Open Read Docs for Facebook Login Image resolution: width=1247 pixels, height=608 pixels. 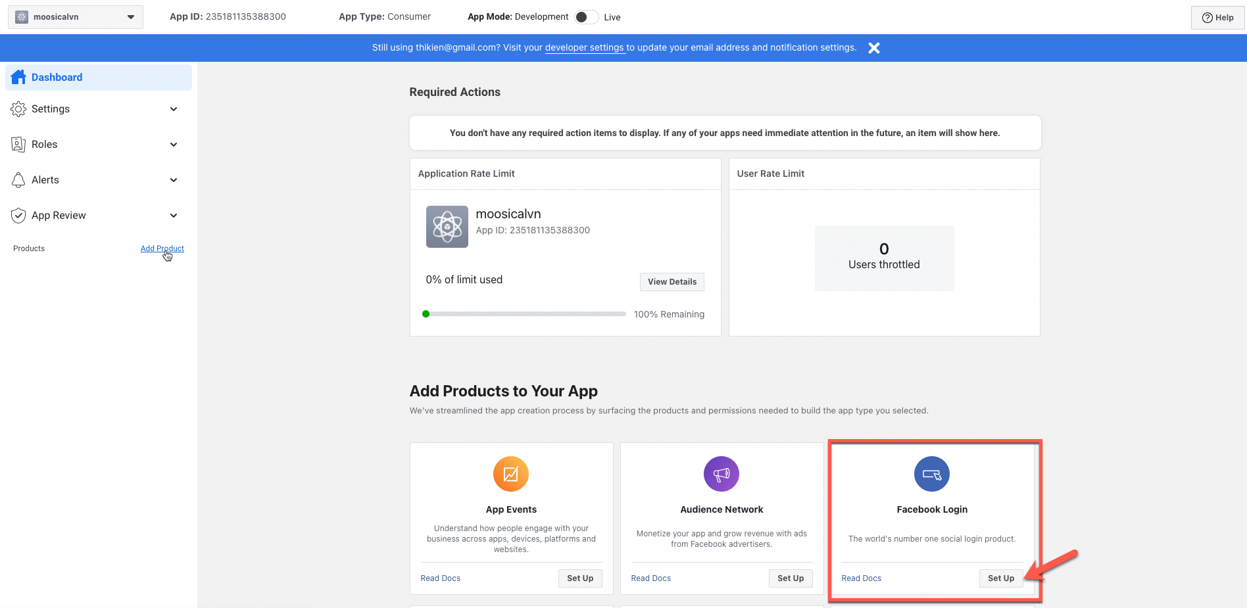tap(862, 578)
